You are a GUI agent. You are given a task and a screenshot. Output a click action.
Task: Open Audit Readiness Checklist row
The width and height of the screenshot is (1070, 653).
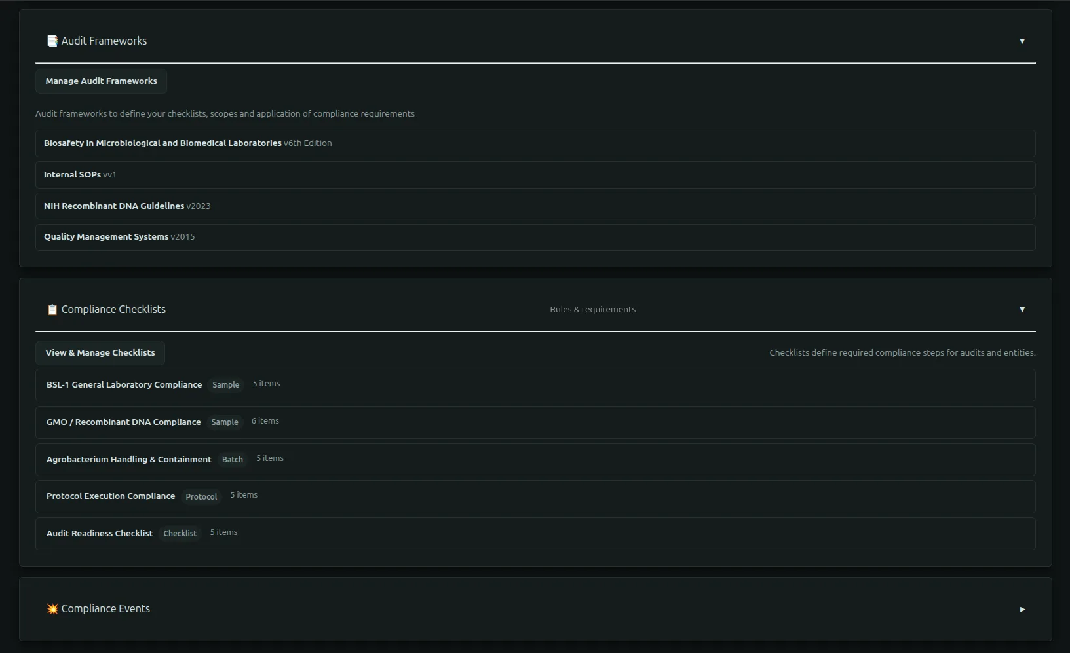coord(535,534)
